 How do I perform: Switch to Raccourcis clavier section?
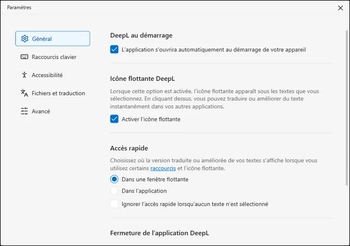[x=52, y=57]
